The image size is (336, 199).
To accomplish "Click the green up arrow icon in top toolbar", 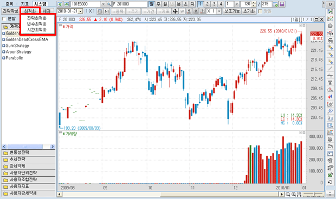I will click(x=67, y=4).
